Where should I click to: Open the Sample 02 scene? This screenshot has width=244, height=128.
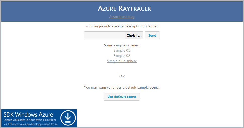122,56
